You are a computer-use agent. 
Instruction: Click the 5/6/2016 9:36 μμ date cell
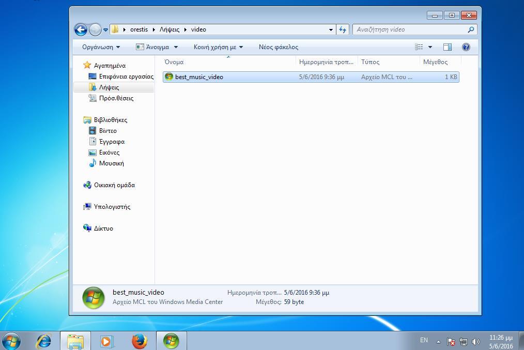click(321, 77)
